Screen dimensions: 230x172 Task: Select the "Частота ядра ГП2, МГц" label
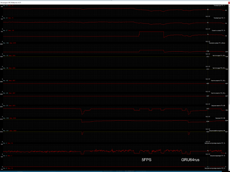[x=219, y=68]
